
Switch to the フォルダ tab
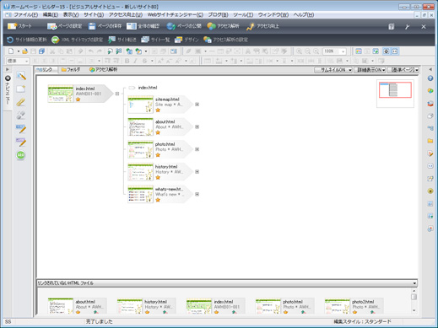pyautogui.click(x=71, y=69)
